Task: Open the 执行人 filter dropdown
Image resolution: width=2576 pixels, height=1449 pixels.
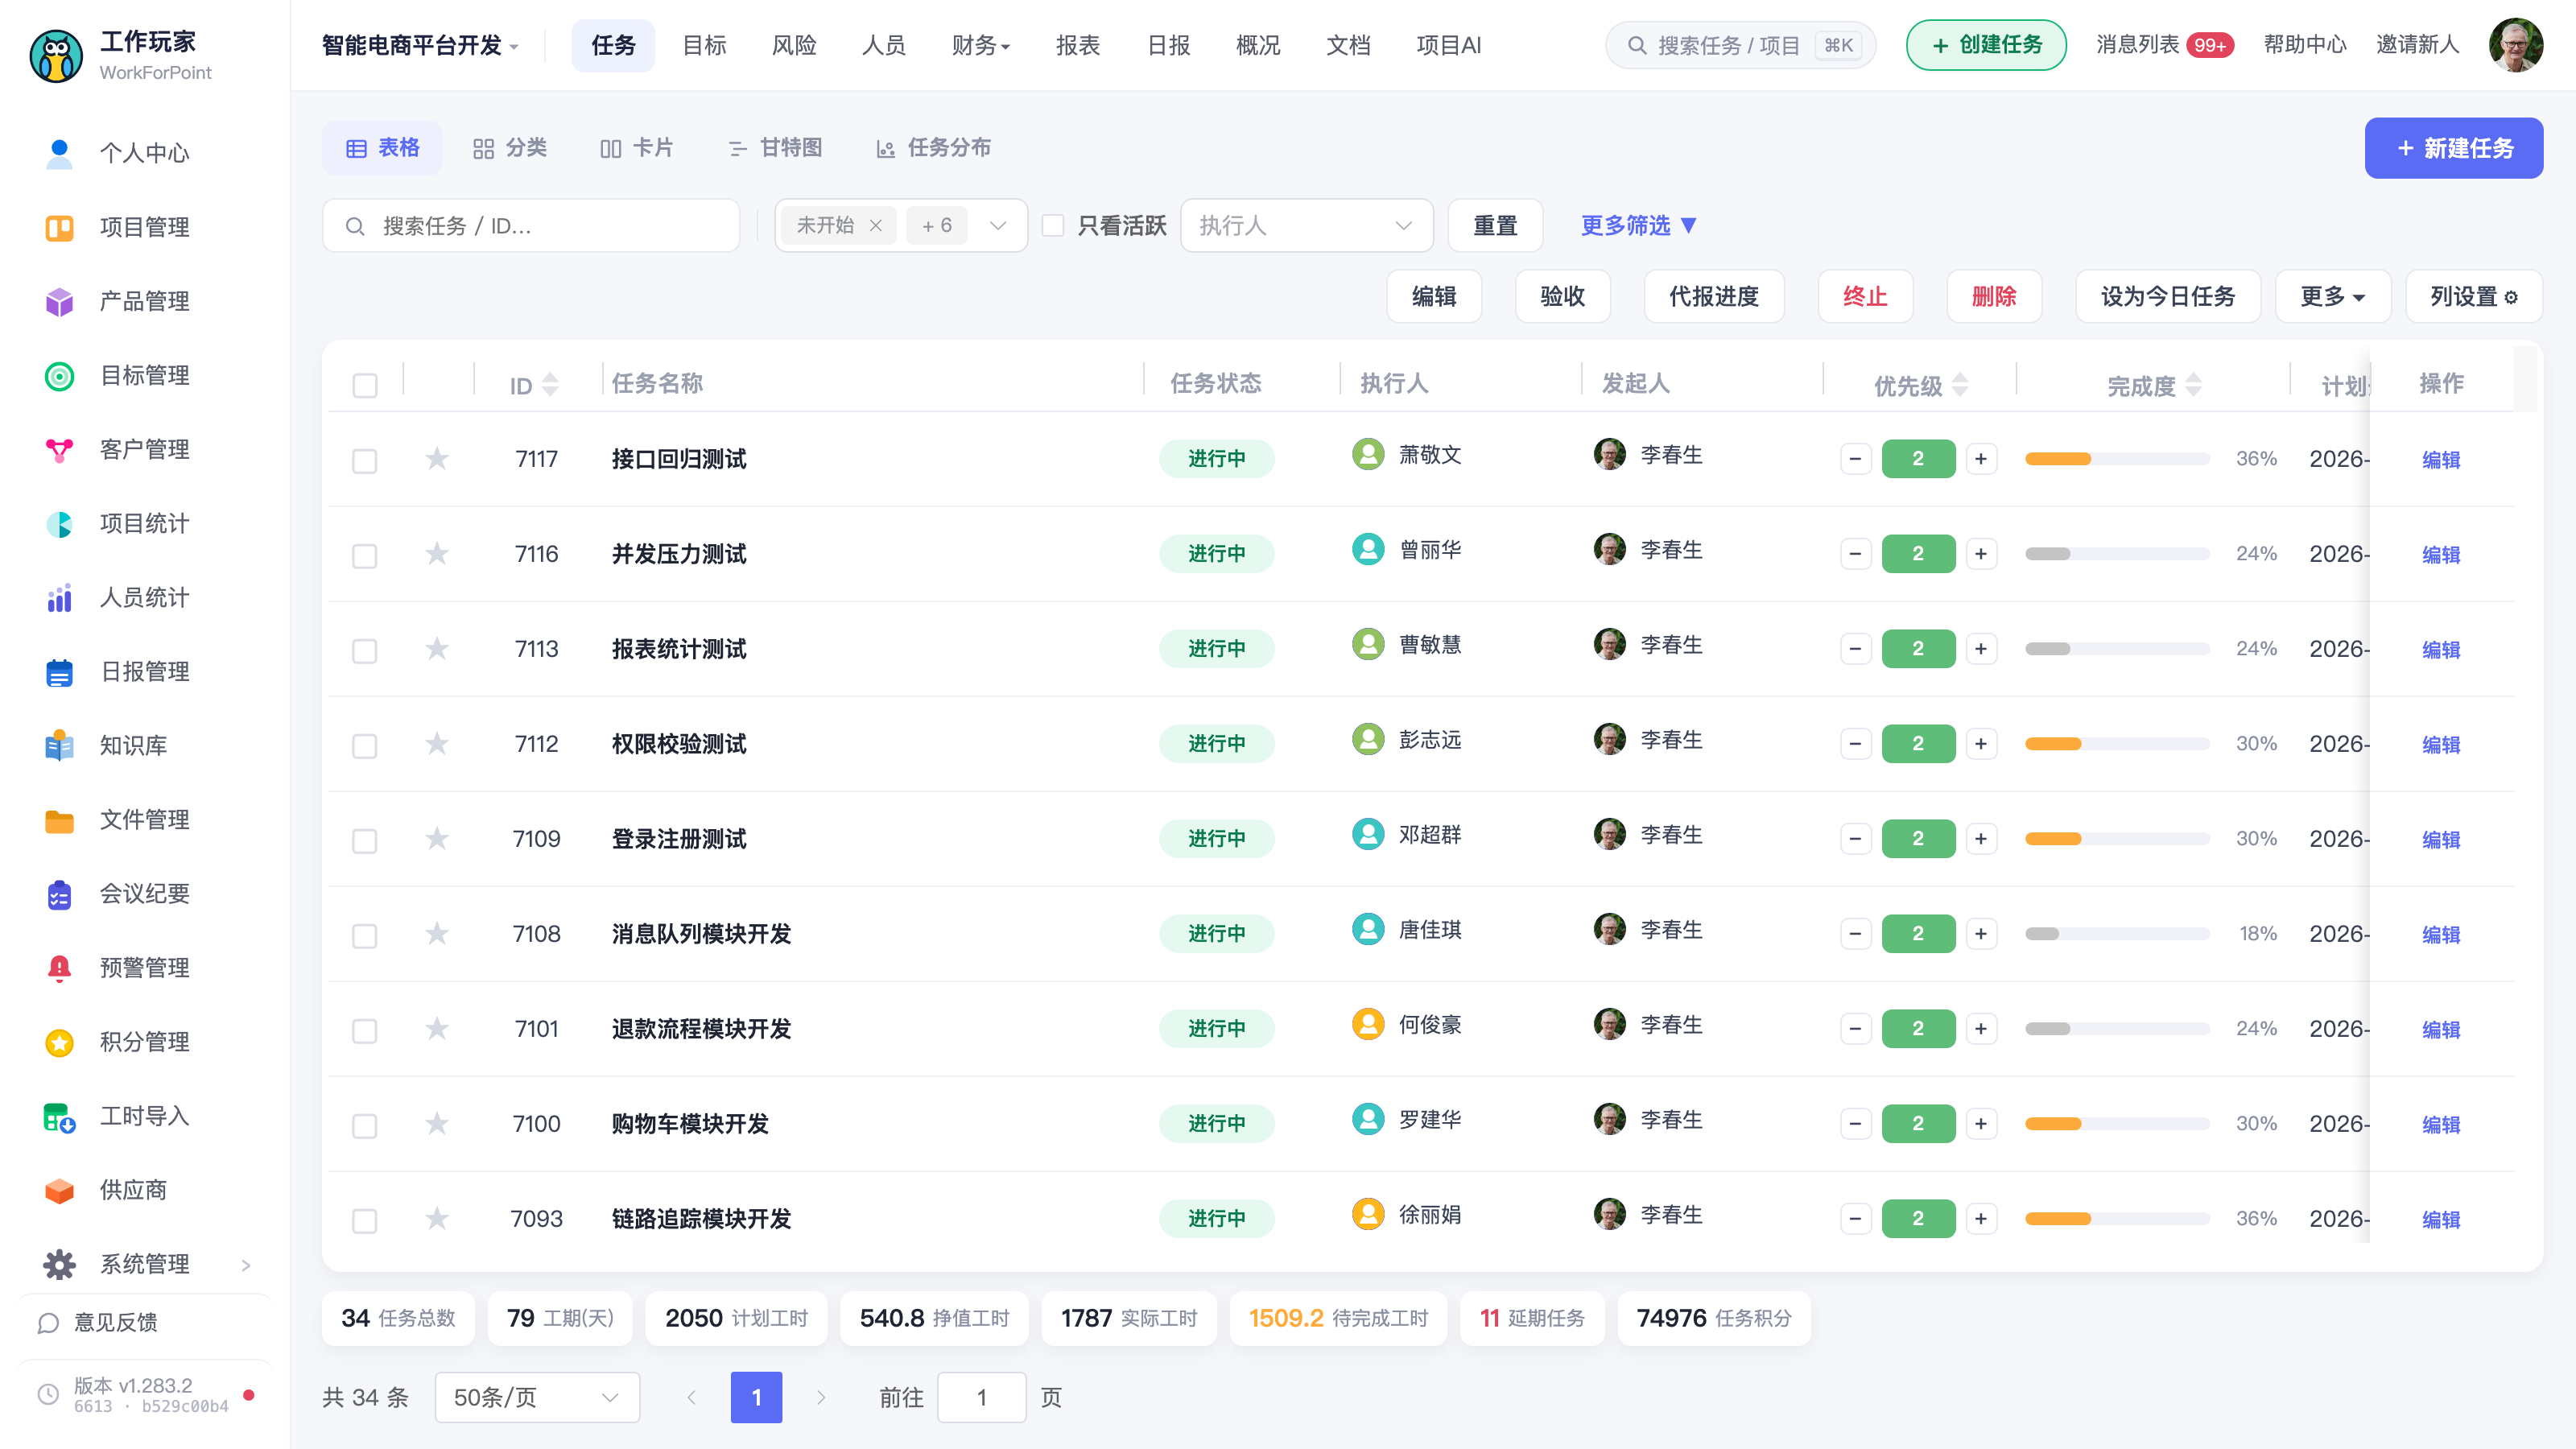Action: (1306, 225)
